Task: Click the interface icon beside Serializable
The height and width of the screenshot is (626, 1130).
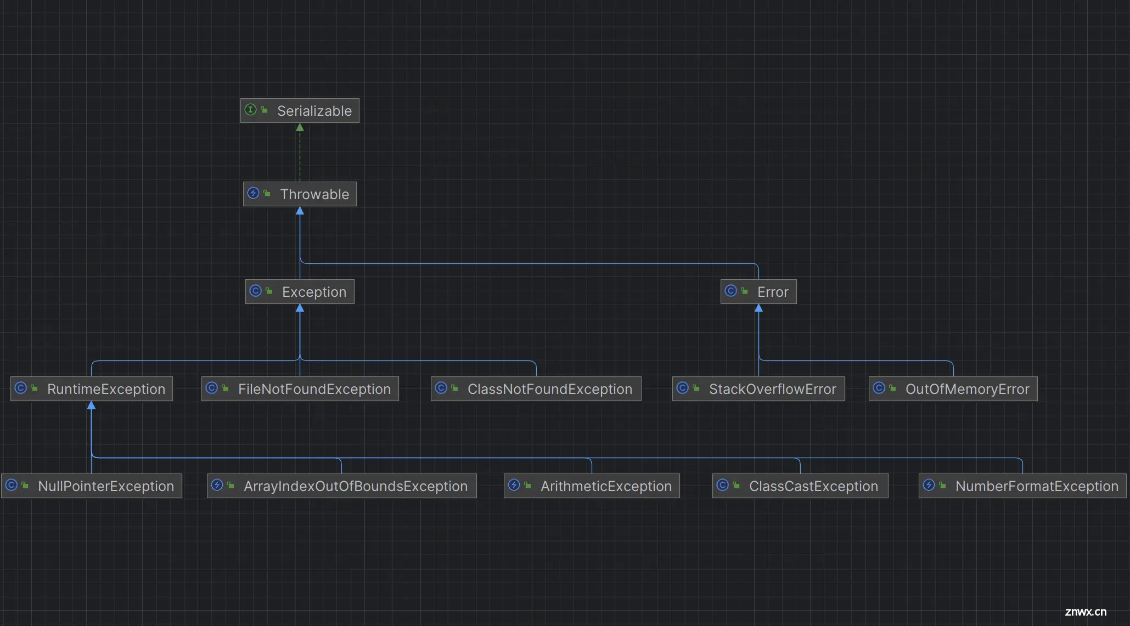Action: pos(250,110)
